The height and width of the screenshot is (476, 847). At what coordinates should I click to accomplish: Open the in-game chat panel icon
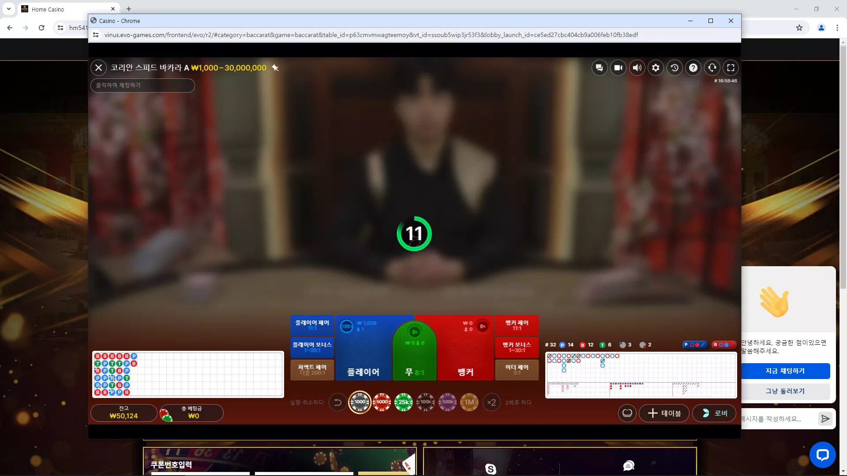[600, 68]
